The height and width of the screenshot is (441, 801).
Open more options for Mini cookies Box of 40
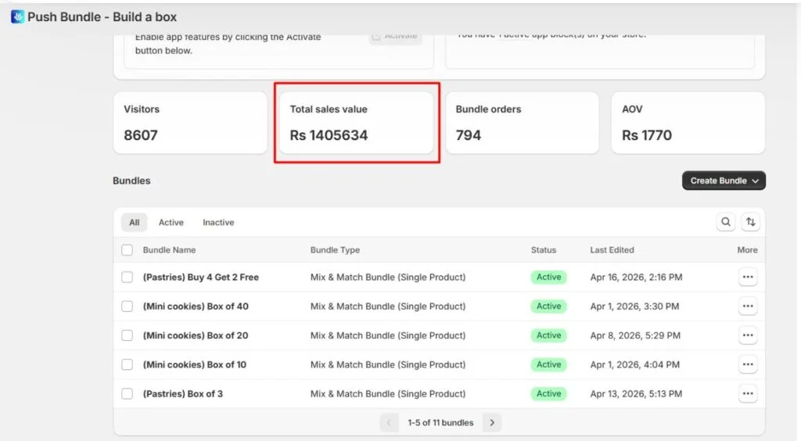pyautogui.click(x=748, y=307)
